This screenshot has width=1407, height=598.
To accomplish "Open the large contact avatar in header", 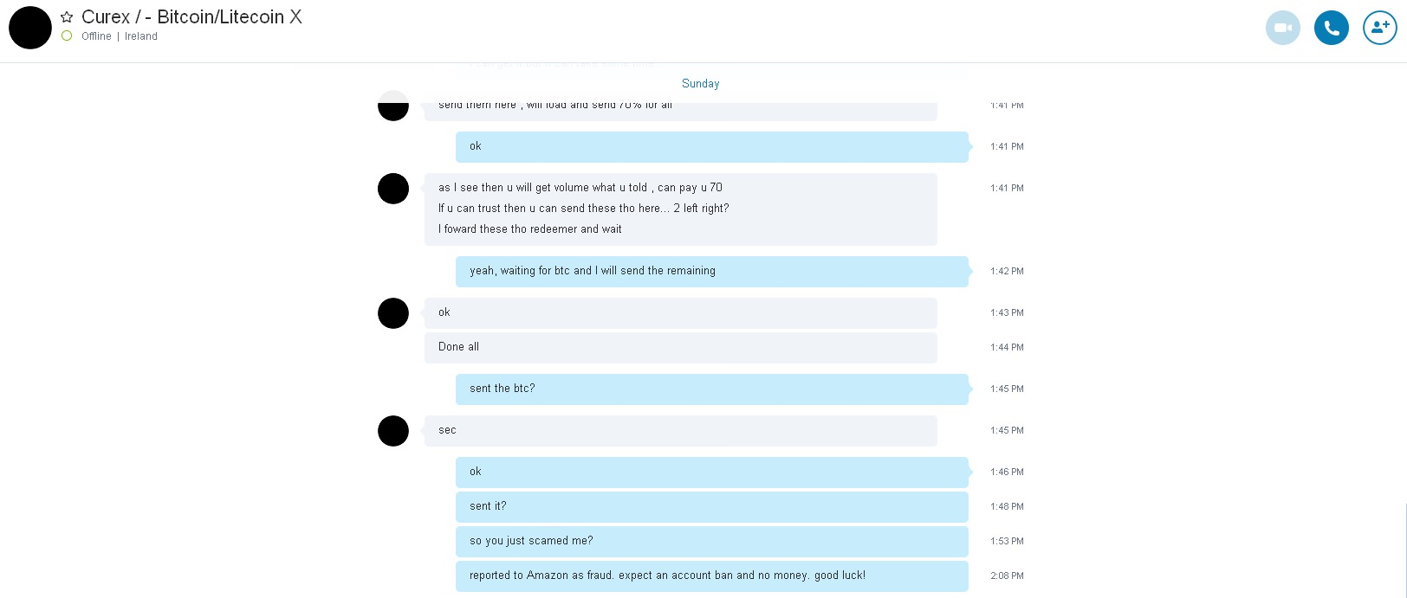I will 30,28.
